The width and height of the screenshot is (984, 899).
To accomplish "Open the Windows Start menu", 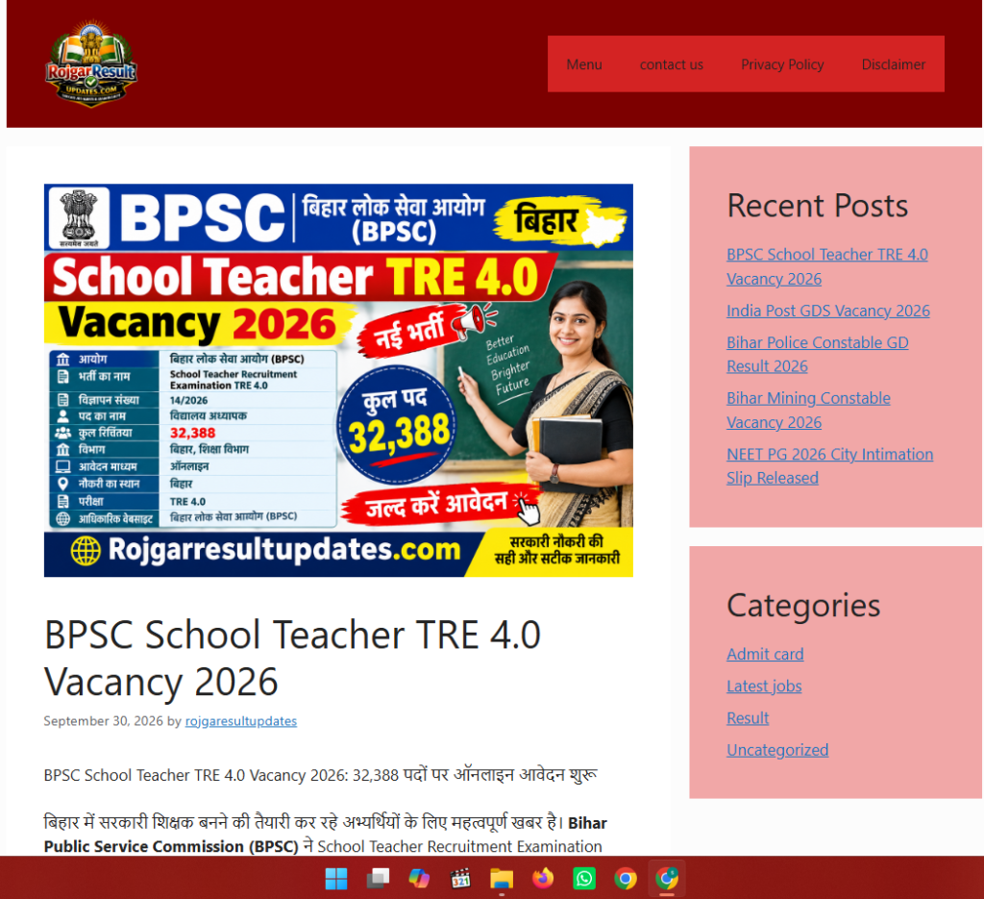I will [x=336, y=878].
